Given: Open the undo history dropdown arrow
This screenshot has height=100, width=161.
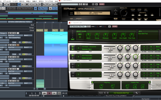Looking at the screenshot, I should 10,9.
